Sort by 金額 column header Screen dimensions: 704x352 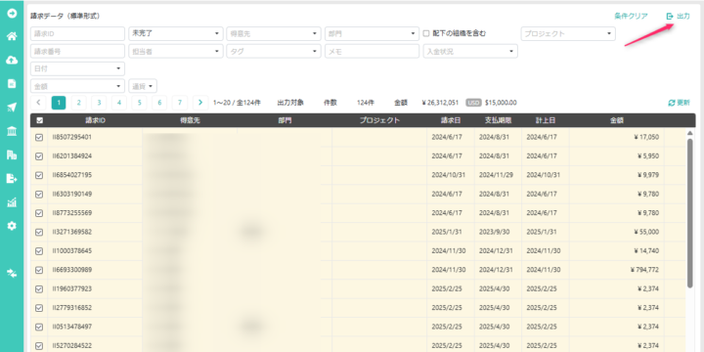[616, 120]
